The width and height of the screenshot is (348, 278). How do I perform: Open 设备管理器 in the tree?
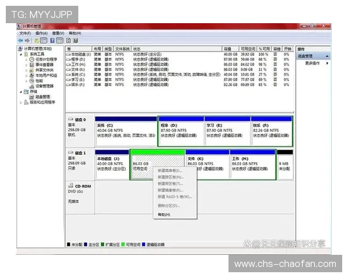(x=44, y=86)
